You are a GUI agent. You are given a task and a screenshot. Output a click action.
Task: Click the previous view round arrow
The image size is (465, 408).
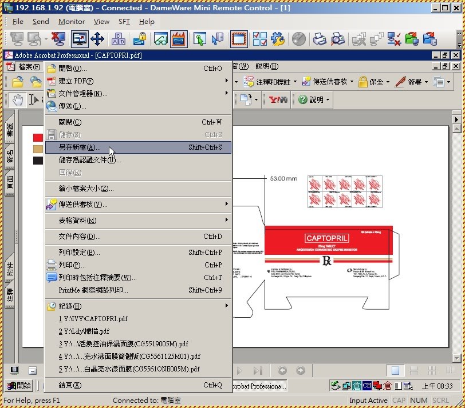click(x=282, y=370)
